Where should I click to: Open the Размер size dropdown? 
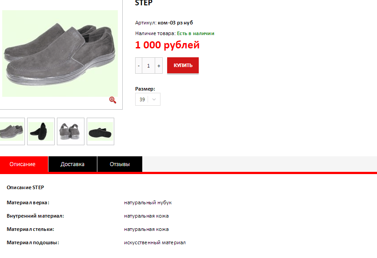point(148,99)
